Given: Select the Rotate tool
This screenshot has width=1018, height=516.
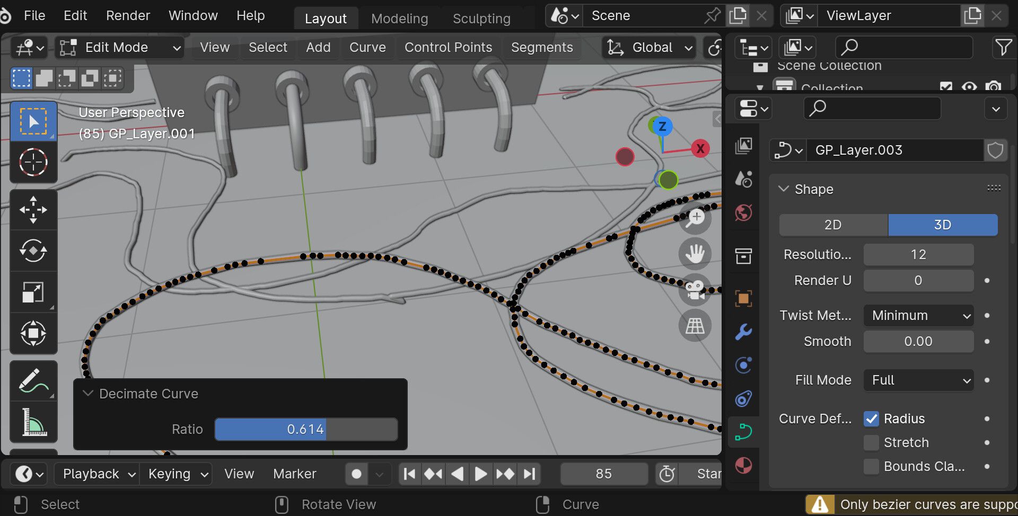Looking at the screenshot, I should coord(33,251).
